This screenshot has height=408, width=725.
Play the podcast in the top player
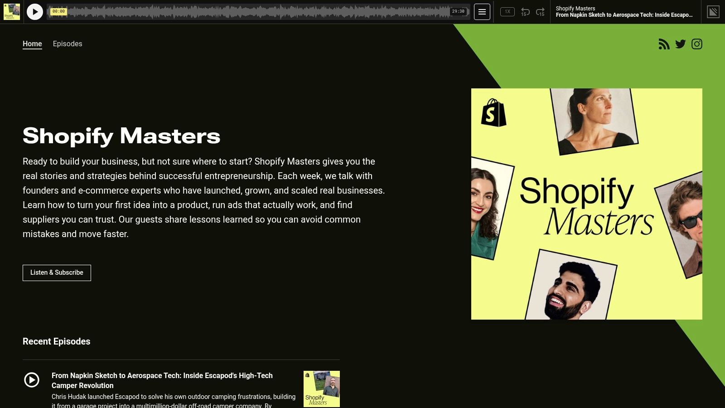pos(35,12)
